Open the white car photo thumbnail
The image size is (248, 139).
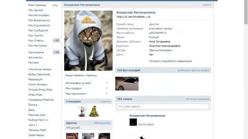pos(127,84)
